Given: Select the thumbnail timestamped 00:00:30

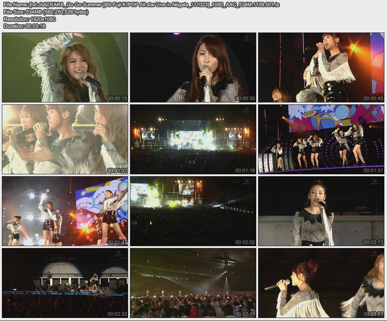Looking at the screenshot, I should 193,67.
